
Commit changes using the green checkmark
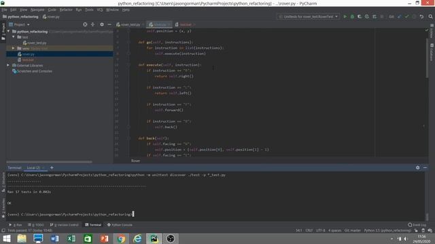click(x=406, y=16)
